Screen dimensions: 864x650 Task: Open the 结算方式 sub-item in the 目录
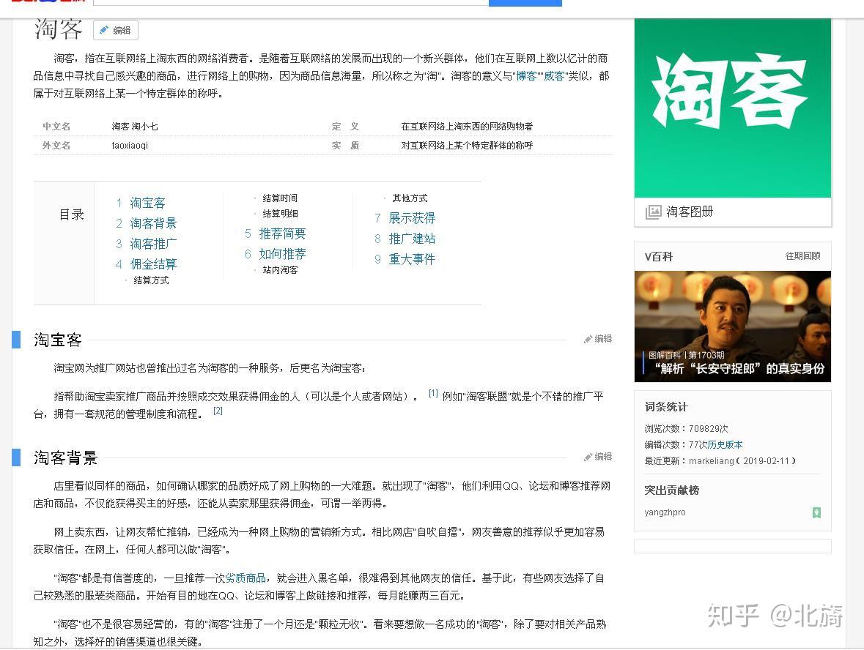[151, 280]
